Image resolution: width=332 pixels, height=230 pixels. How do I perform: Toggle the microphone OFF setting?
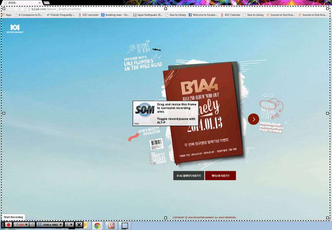coord(21,224)
